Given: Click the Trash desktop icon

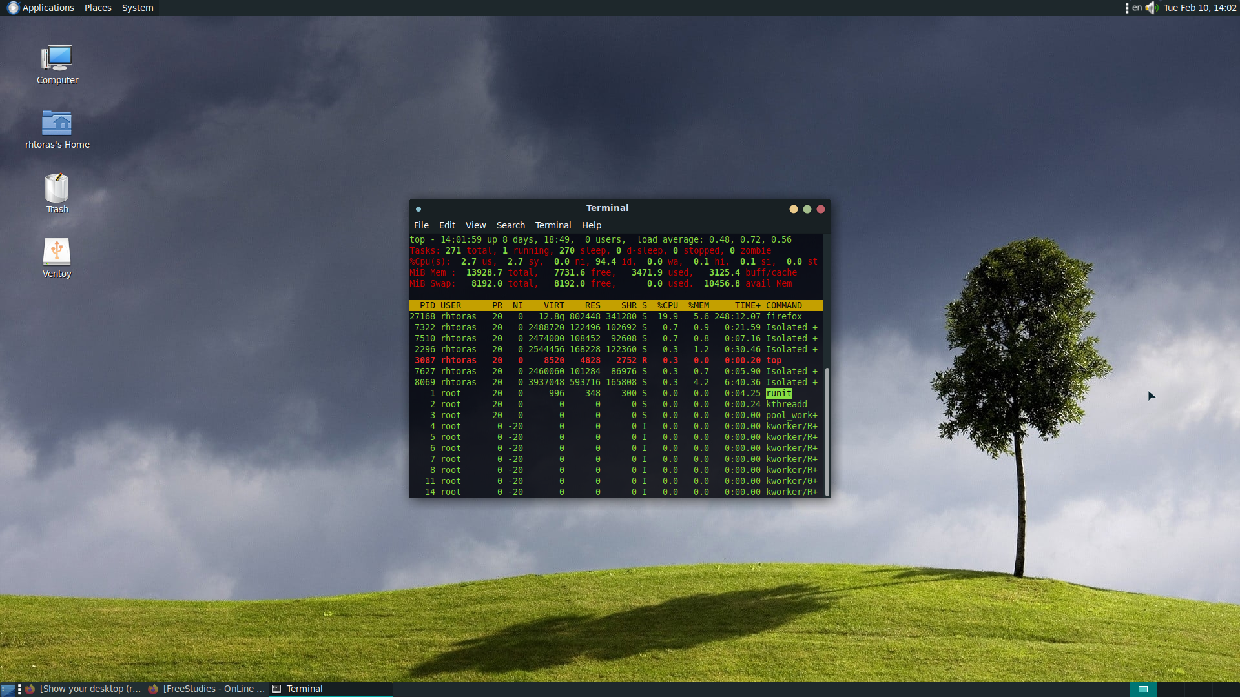Looking at the screenshot, I should click(x=57, y=188).
